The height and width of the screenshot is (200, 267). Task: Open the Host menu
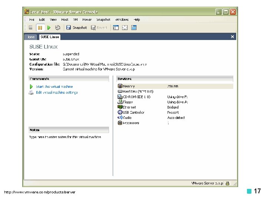click(65, 20)
